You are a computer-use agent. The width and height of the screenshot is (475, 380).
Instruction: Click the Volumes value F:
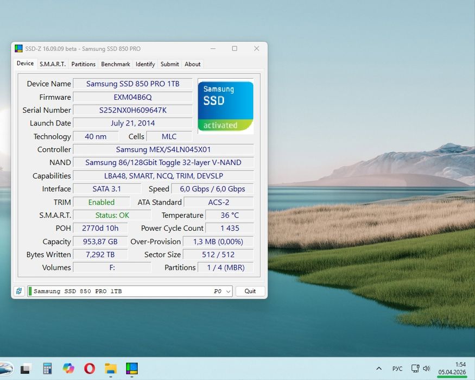[x=112, y=268]
